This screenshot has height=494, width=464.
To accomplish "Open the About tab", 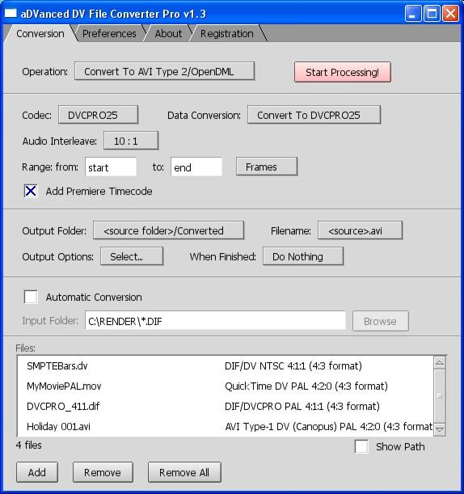I will [x=168, y=33].
